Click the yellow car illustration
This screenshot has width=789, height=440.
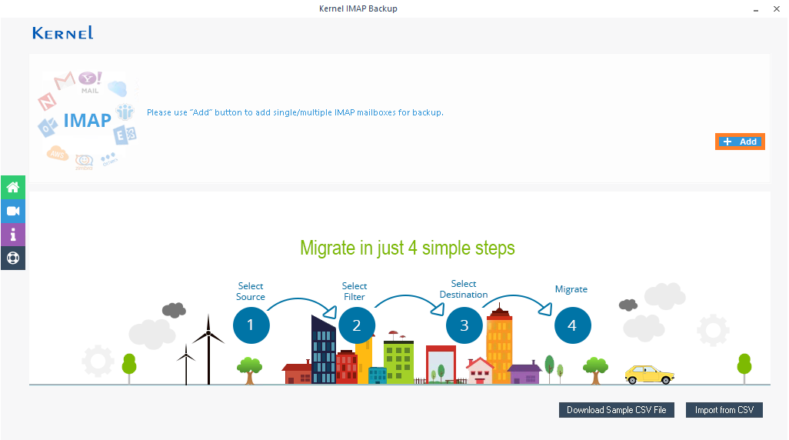(649, 375)
